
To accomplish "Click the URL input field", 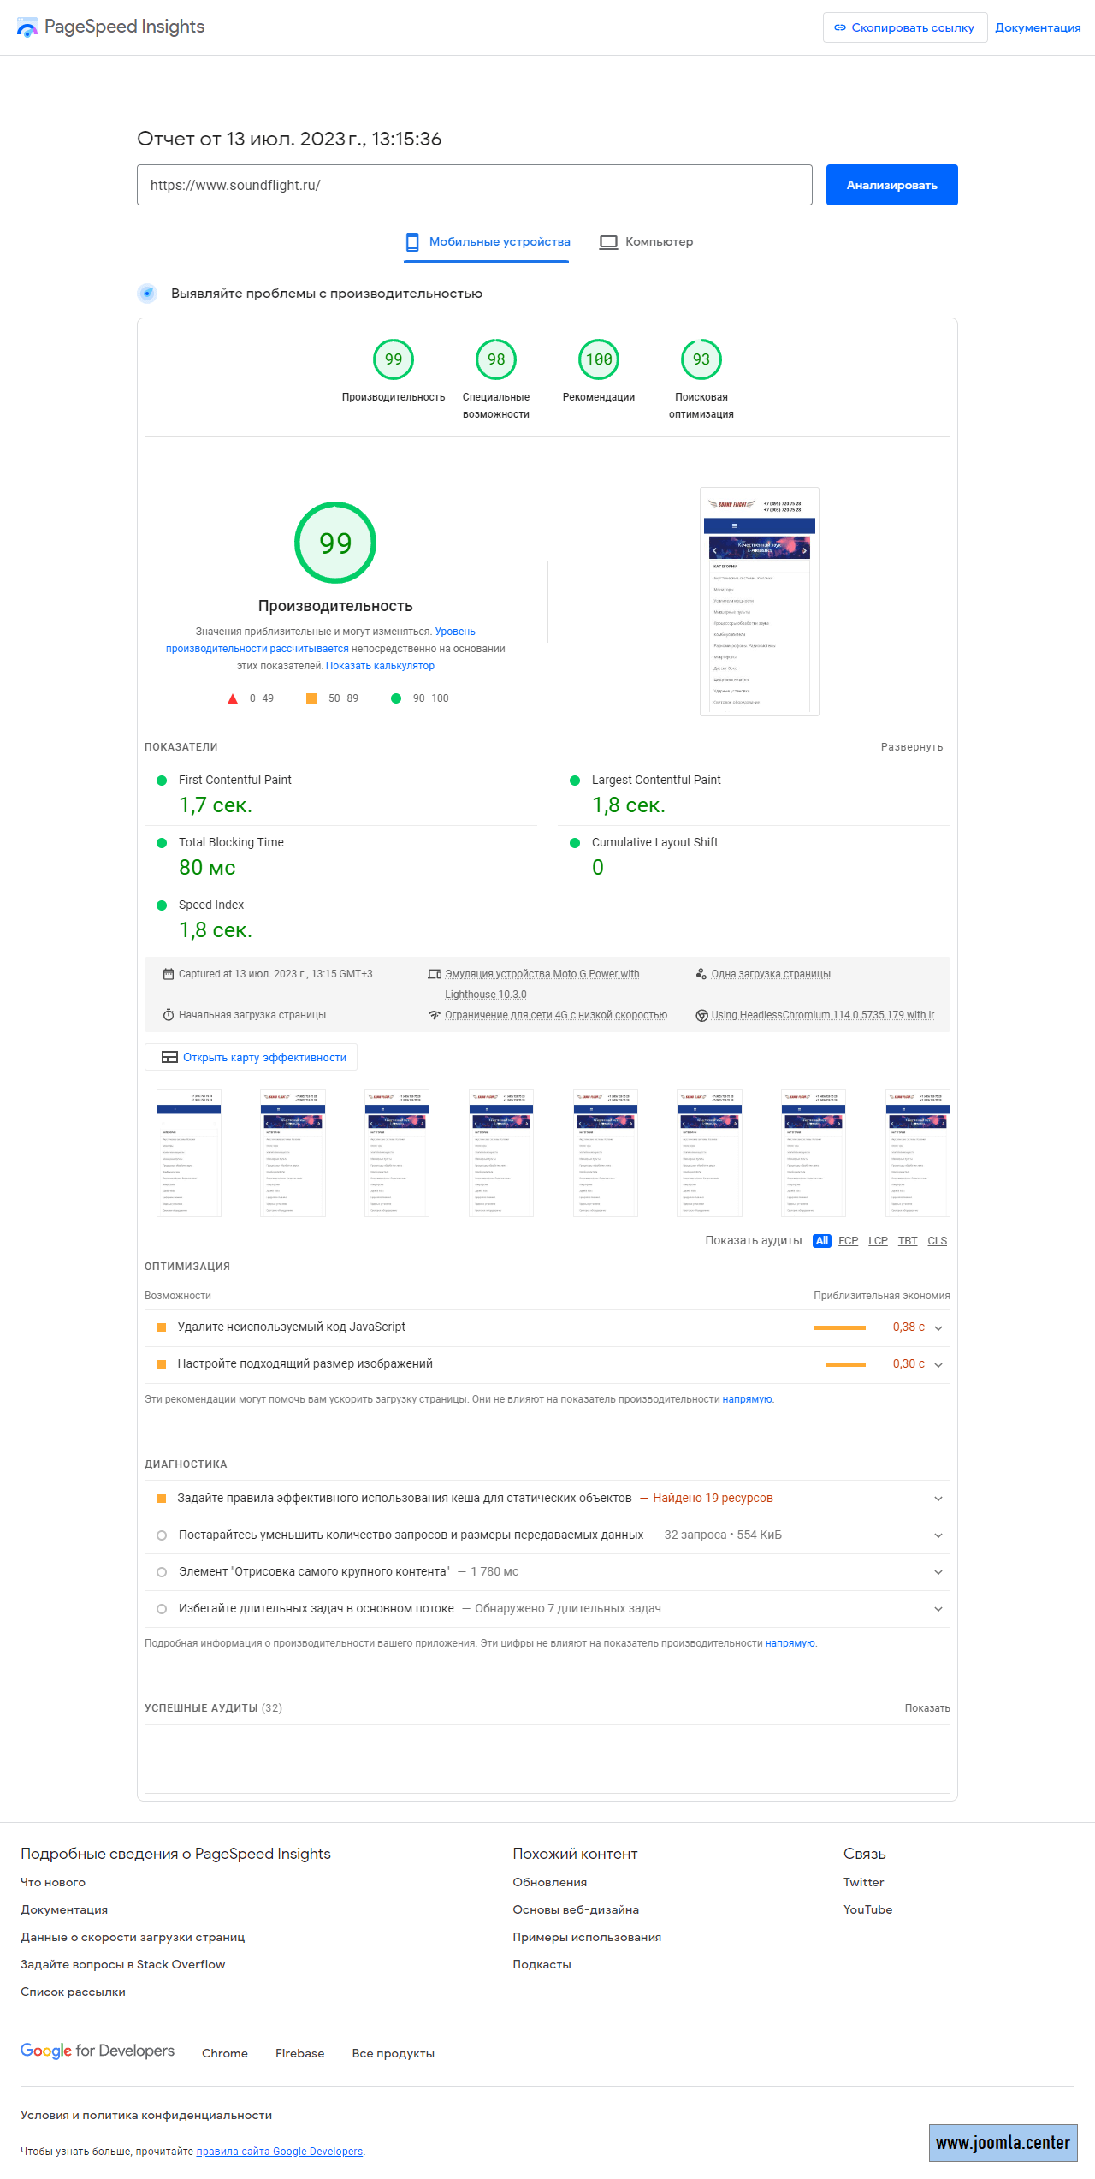I will 474,185.
